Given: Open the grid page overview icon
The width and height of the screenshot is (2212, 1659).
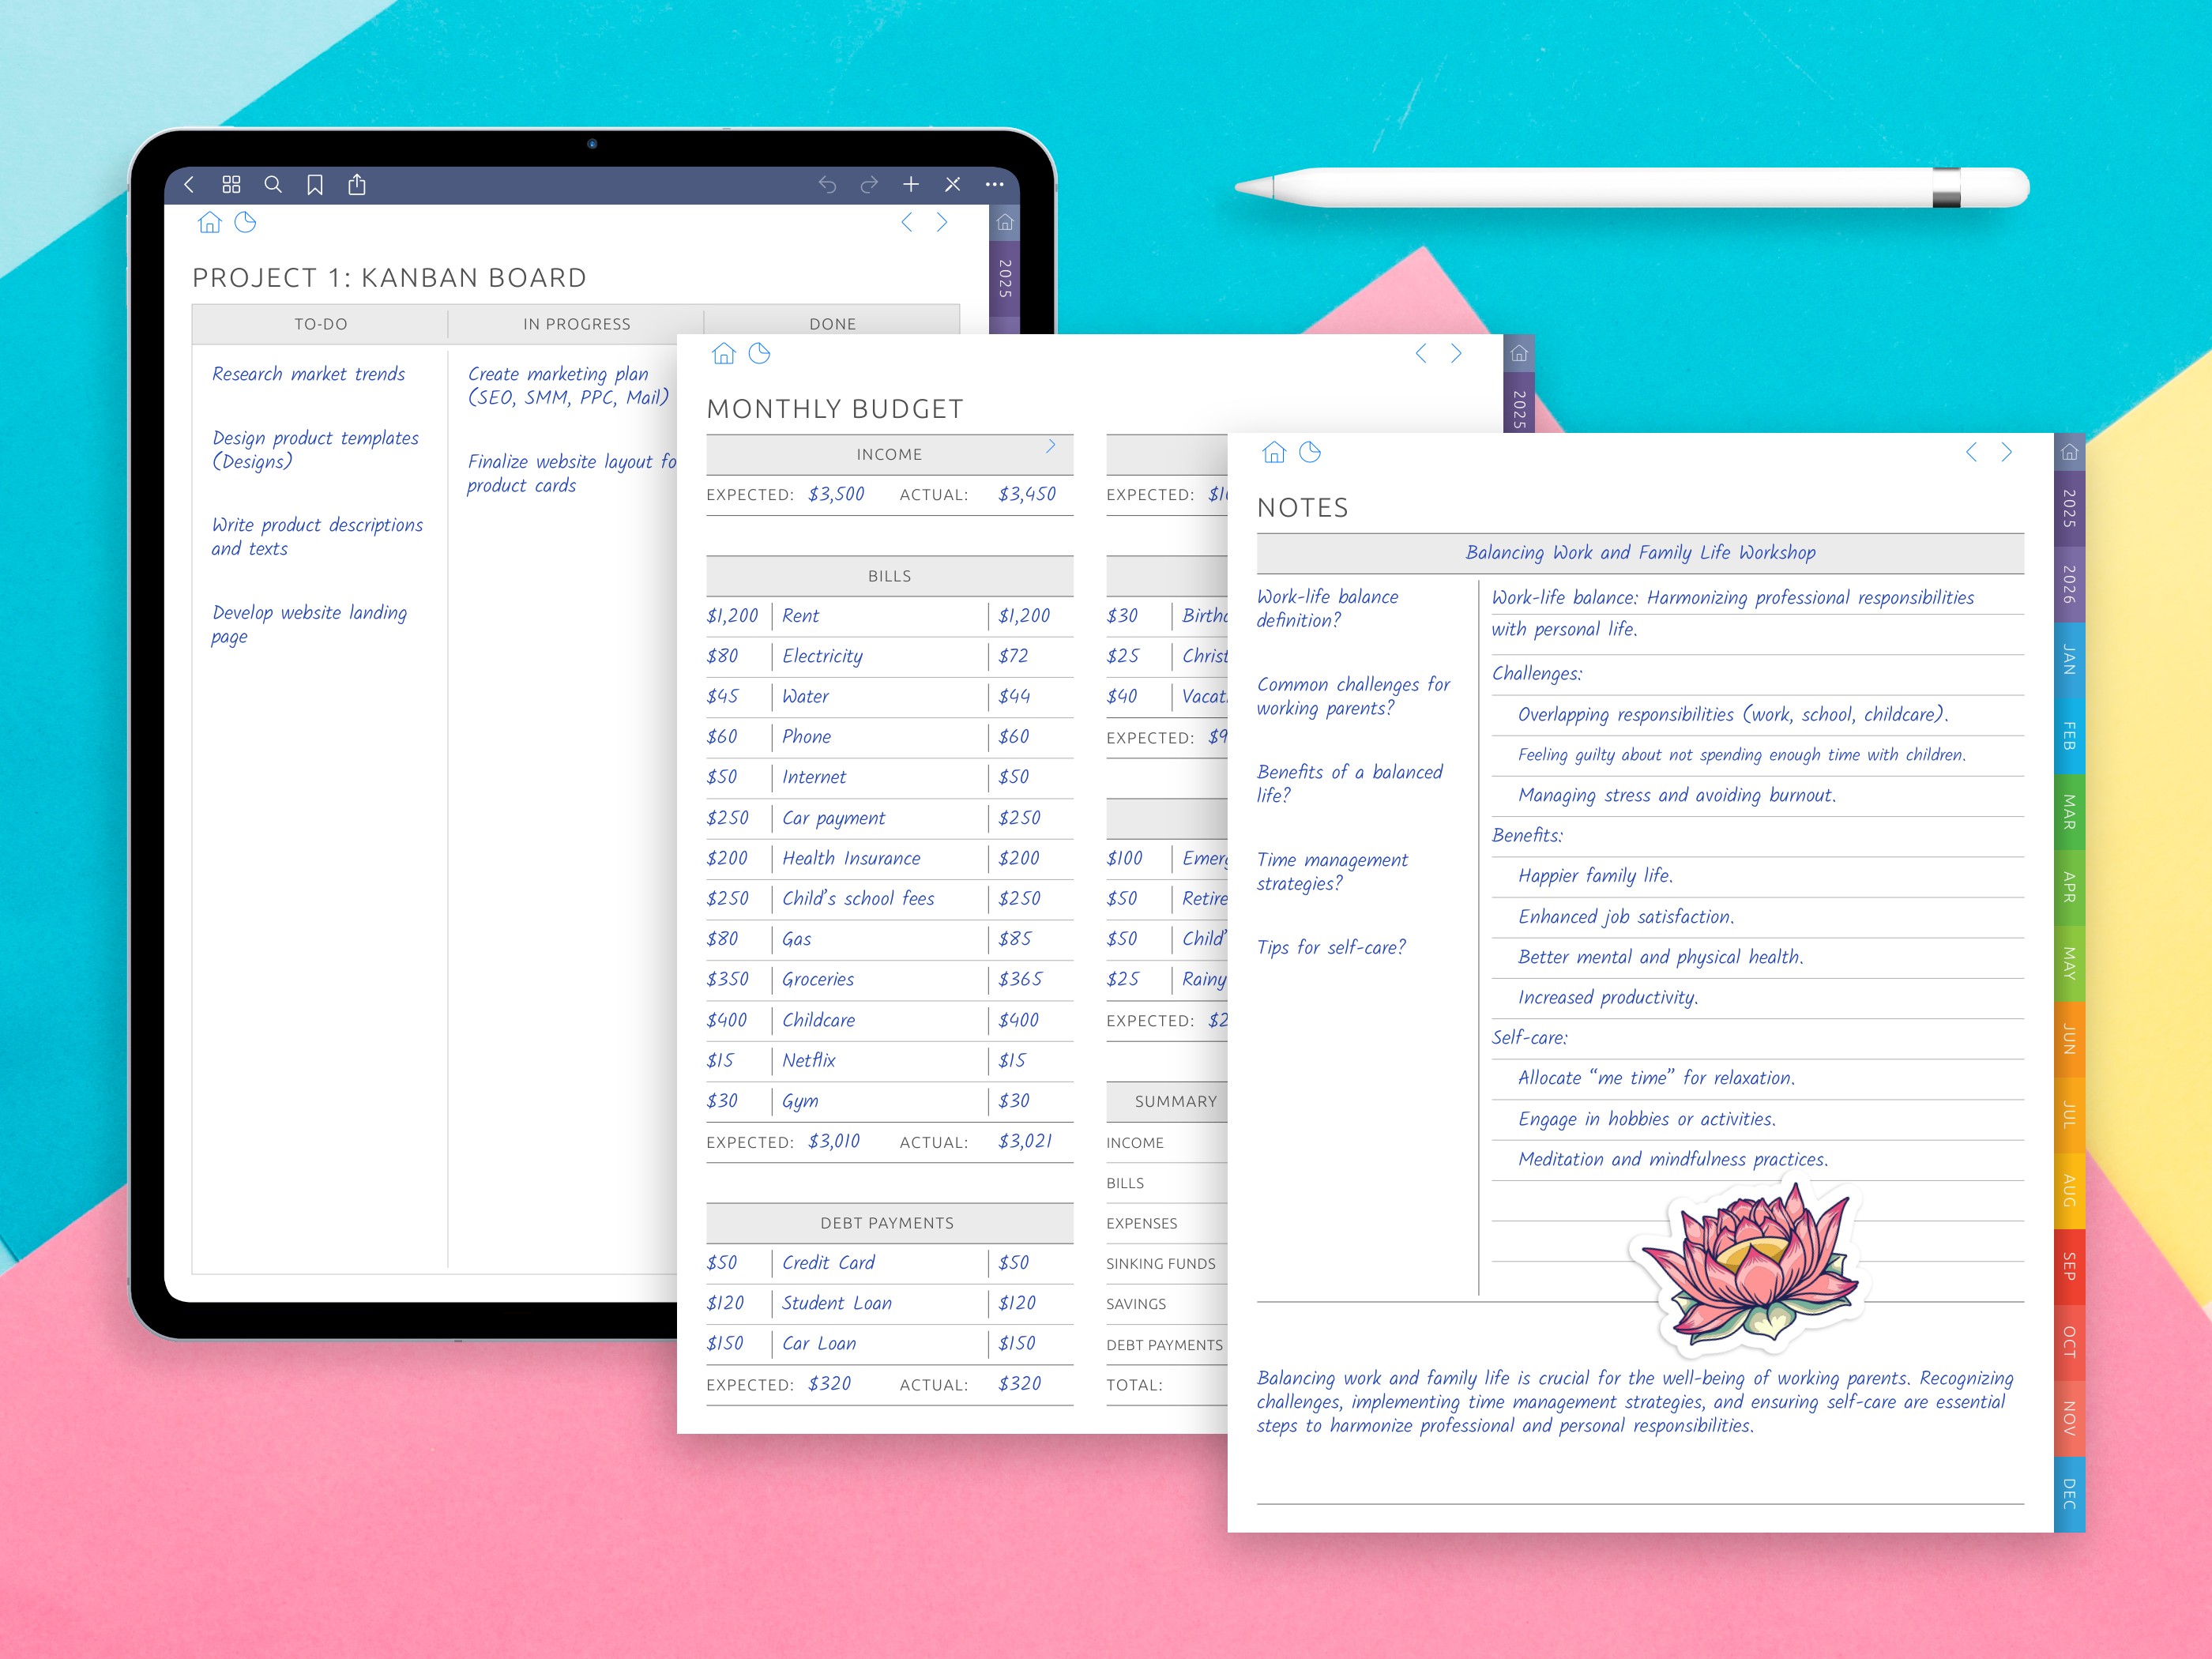Looking at the screenshot, I should point(231,184).
